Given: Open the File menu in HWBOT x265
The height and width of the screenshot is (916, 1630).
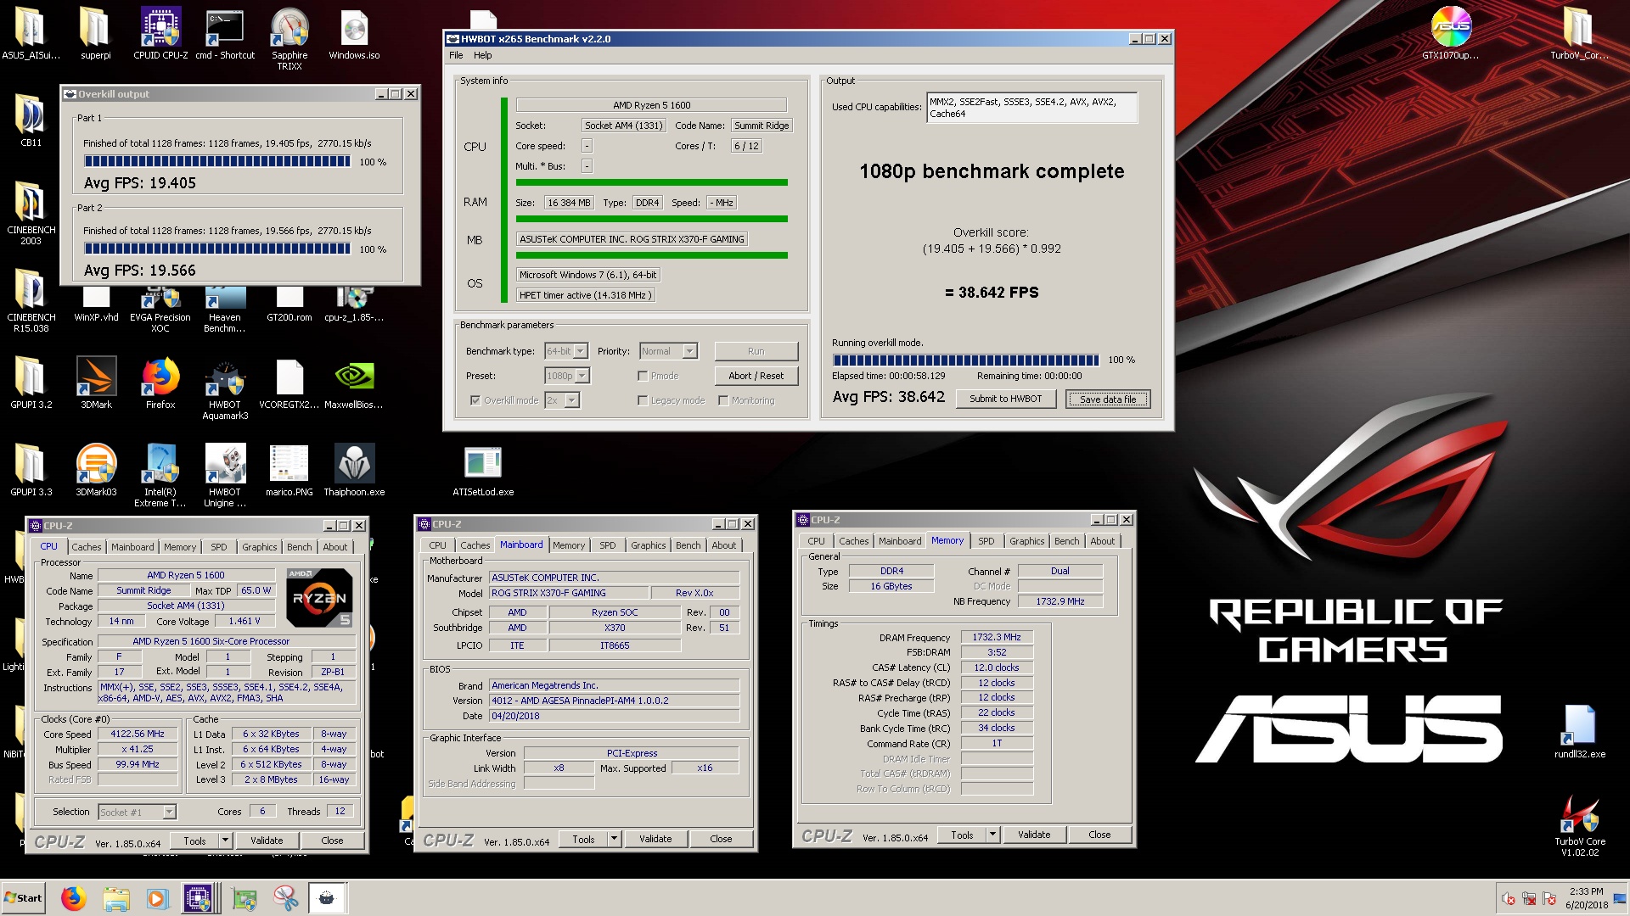Looking at the screenshot, I should click(x=456, y=55).
